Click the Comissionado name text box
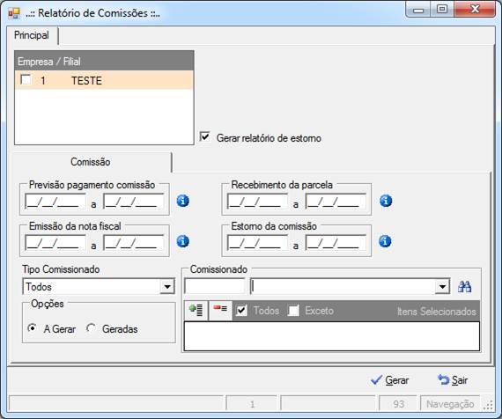The height and width of the screenshot is (419, 502). click(343, 286)
